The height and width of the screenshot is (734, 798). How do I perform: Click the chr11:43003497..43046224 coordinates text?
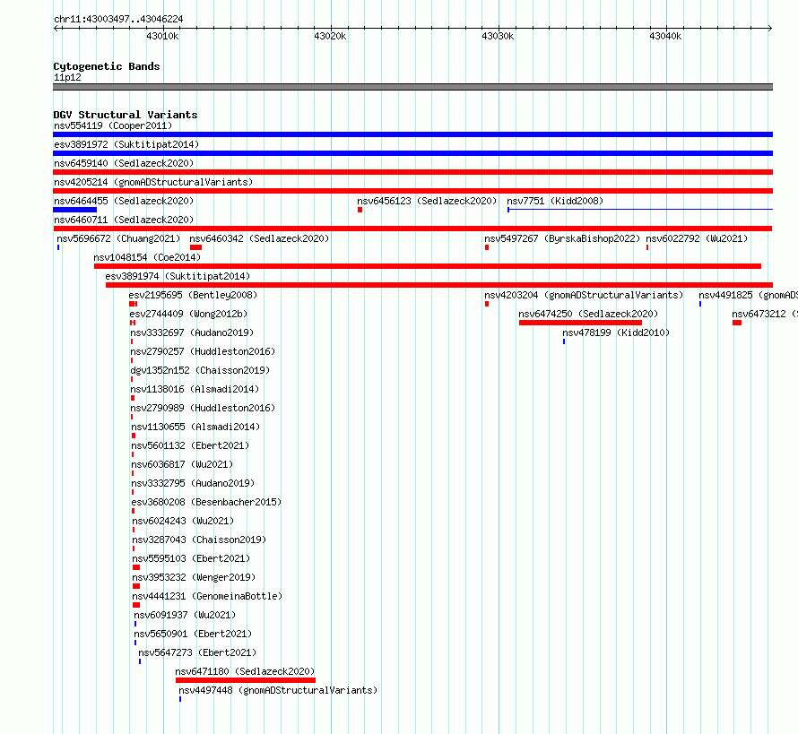click(x=118, y=19)
